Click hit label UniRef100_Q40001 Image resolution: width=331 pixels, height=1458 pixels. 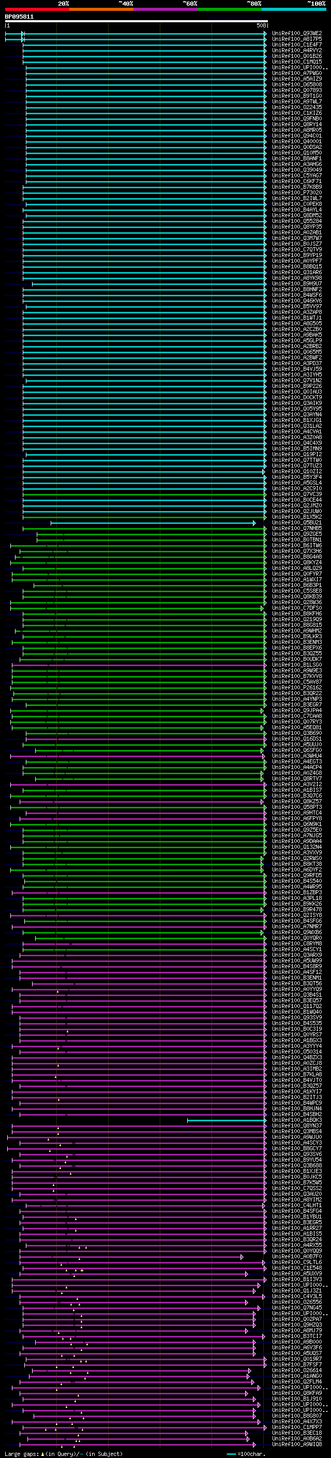click(297, 142)
